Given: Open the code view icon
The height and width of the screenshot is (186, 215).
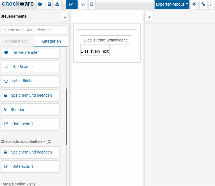Looking at the screenshot, I should tap(83, 4).
